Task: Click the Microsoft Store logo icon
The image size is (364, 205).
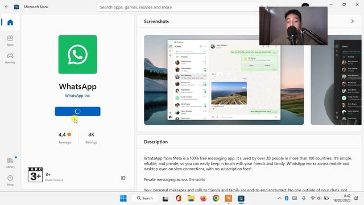Action: (16, 7)
